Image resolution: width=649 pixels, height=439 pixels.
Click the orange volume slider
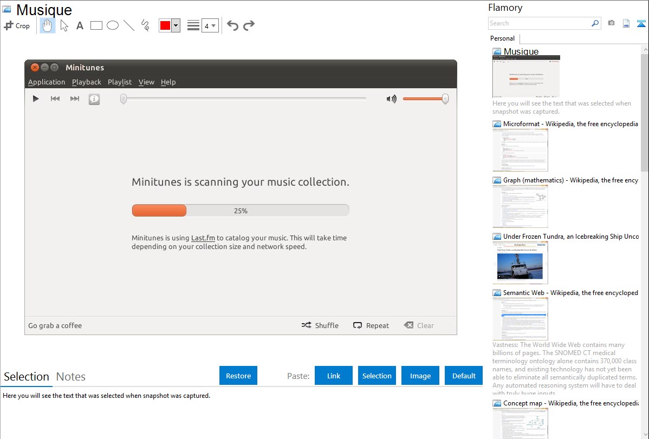425,99
